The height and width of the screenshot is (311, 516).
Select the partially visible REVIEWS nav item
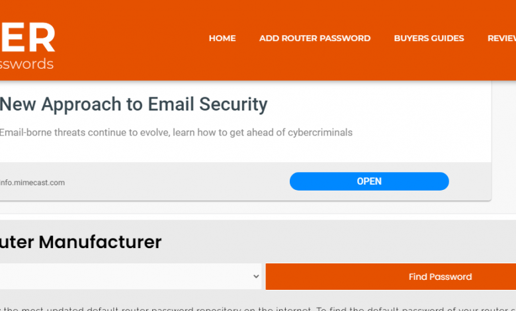click(x=501, y=38)
